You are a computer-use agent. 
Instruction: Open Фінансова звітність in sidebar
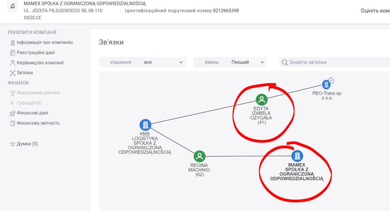[38, 123]
